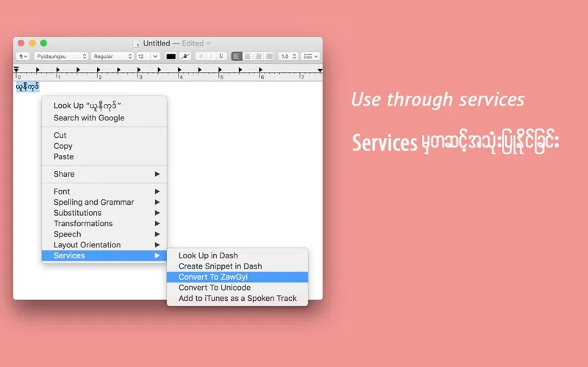Click the document icon in title bar
The width and height of the screenshot is (588, 367).
[137, 43]
